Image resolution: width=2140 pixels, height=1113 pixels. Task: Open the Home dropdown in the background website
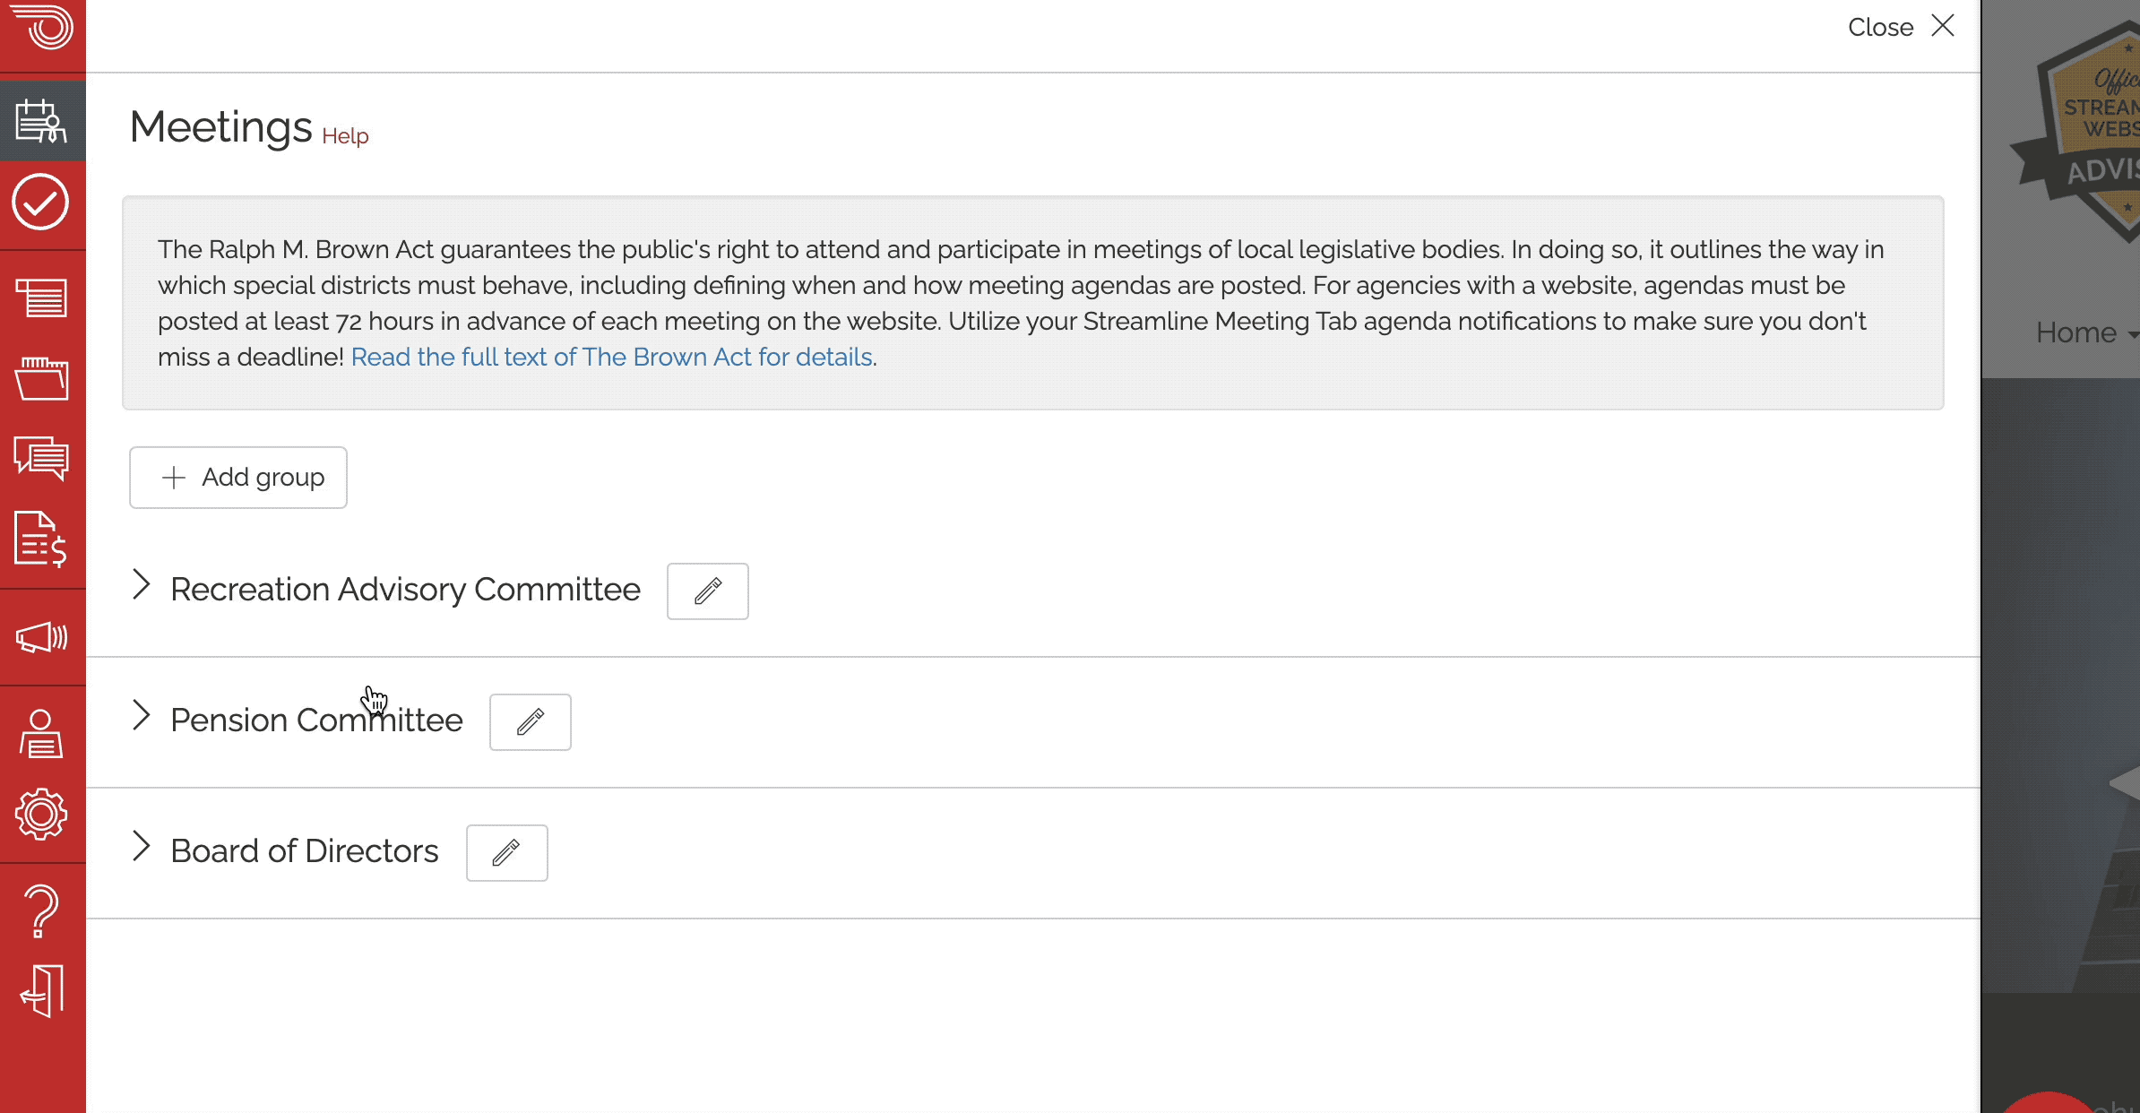(x=2086, y=332)
